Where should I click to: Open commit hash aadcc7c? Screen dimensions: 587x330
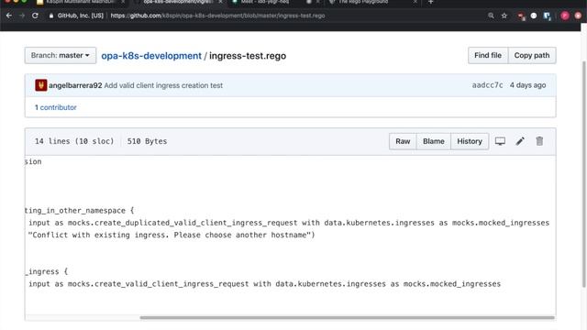pos(487,85)
